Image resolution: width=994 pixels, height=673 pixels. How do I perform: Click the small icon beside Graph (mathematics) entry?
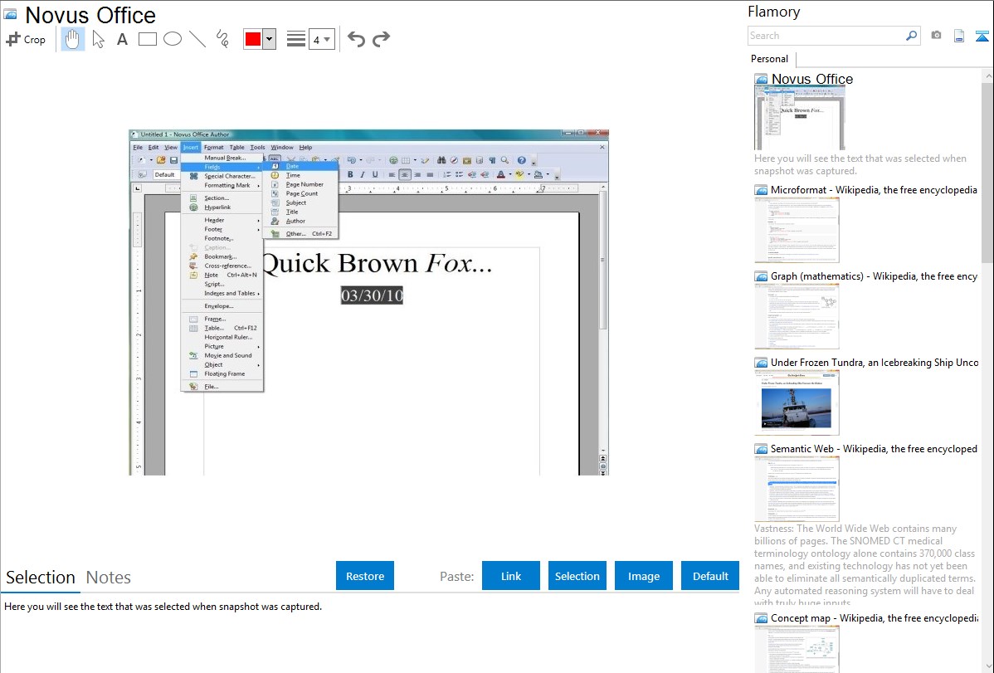pos(761,276)
